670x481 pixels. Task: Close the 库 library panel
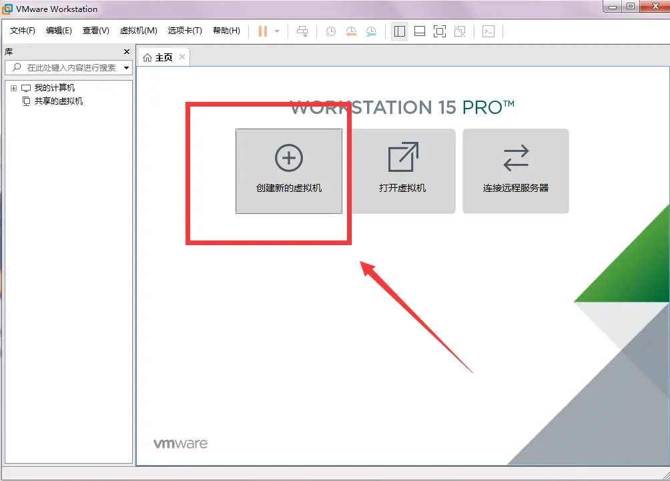(127, 51)
